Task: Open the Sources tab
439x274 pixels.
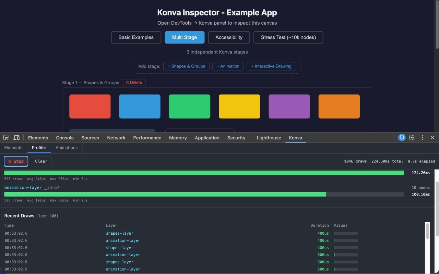Action: click(90, 138)
